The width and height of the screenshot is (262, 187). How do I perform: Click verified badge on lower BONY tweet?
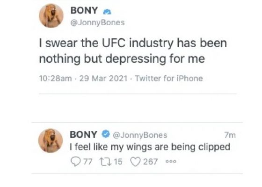point(106,134)
